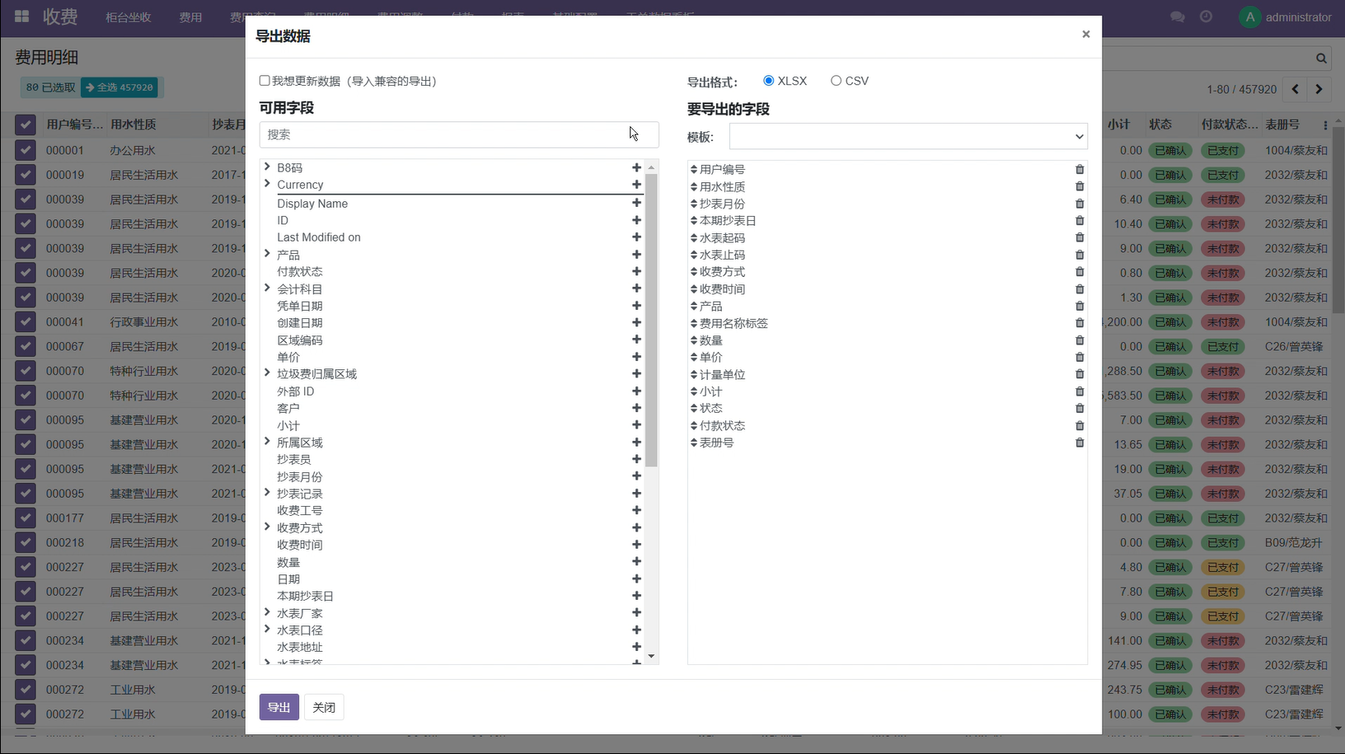Uncheck row 000041 行政事业用水
This screenshot has width=1345, height=754.
coord(26,322)
